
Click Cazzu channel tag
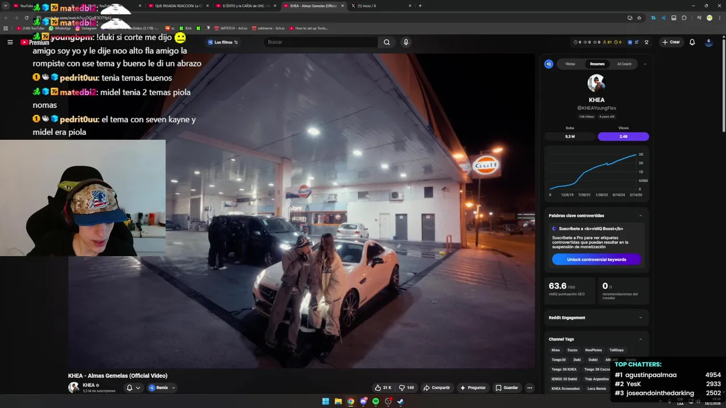(572, 350)
